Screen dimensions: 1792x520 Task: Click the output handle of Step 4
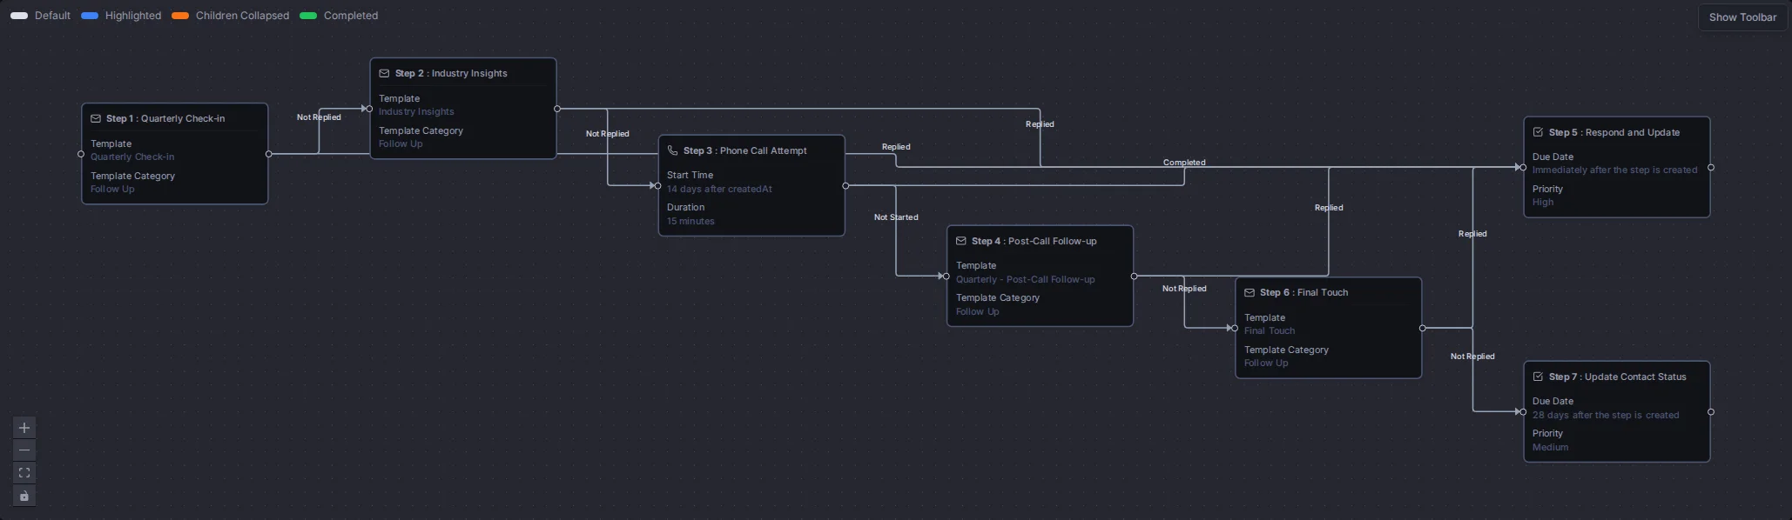tap(1134, 277)
